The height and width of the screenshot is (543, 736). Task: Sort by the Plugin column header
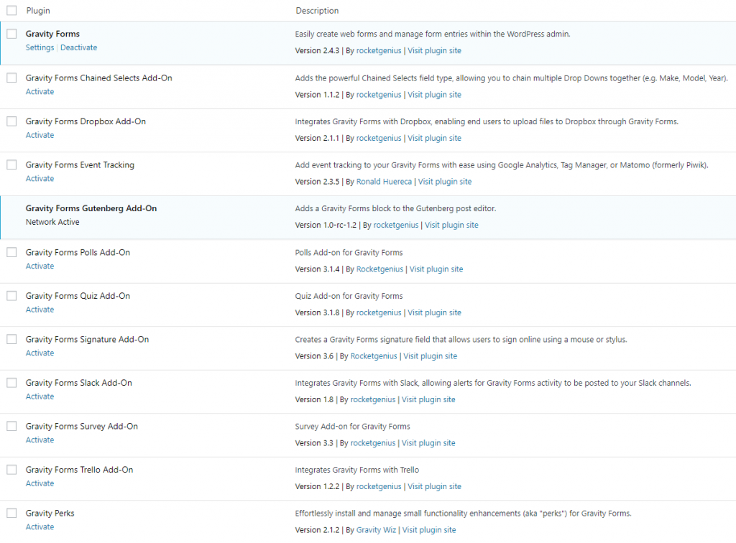pos(38,11)
